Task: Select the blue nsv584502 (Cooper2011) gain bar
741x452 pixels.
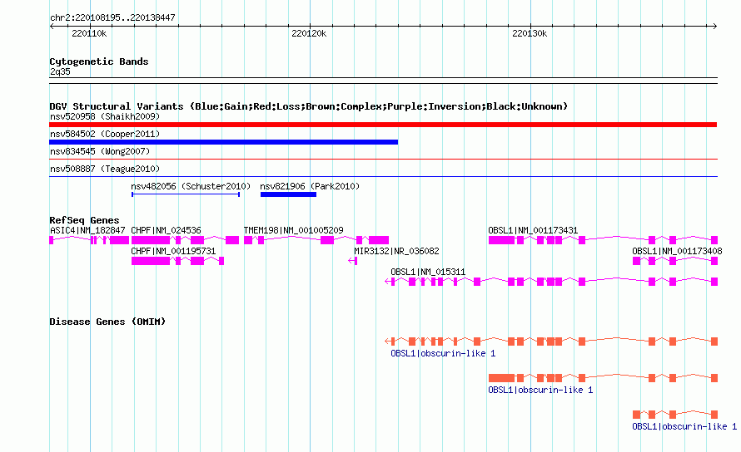Action: (223, 142)
